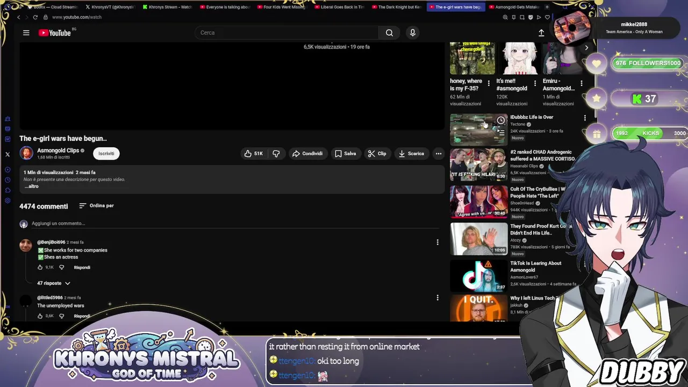This screenshot has width=688, height=387.
Task: Switch to 'KhronysVT' X browser tab
Action: pyautogui.click(x=110, y=7)
